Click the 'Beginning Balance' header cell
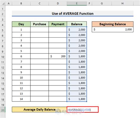Viewport: 140px width, 118px height. coord(113,24)
